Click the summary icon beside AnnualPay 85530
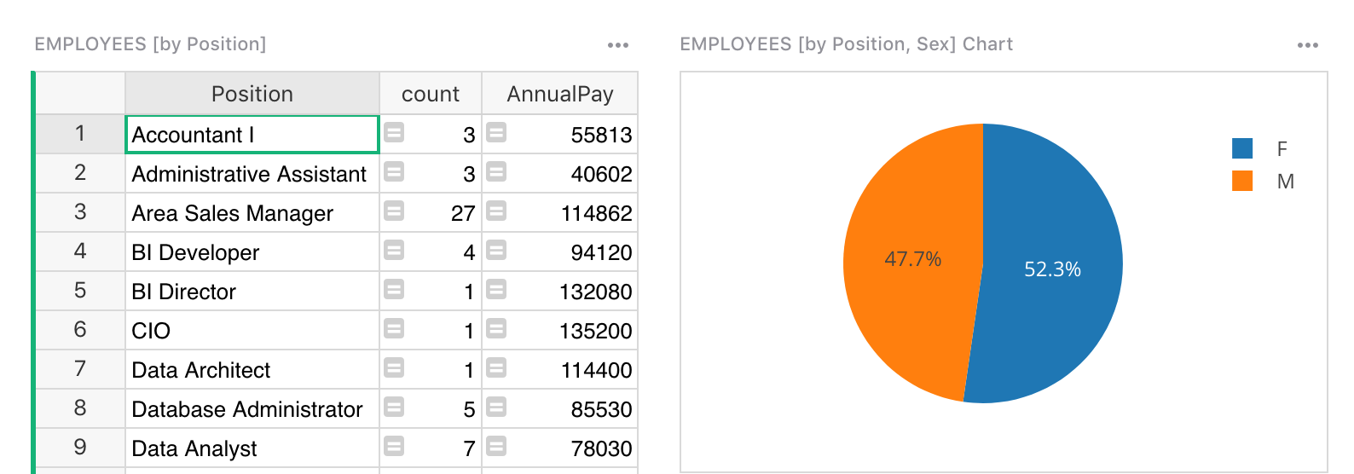Screen dimensions: 1354x474 click(496, 408)
